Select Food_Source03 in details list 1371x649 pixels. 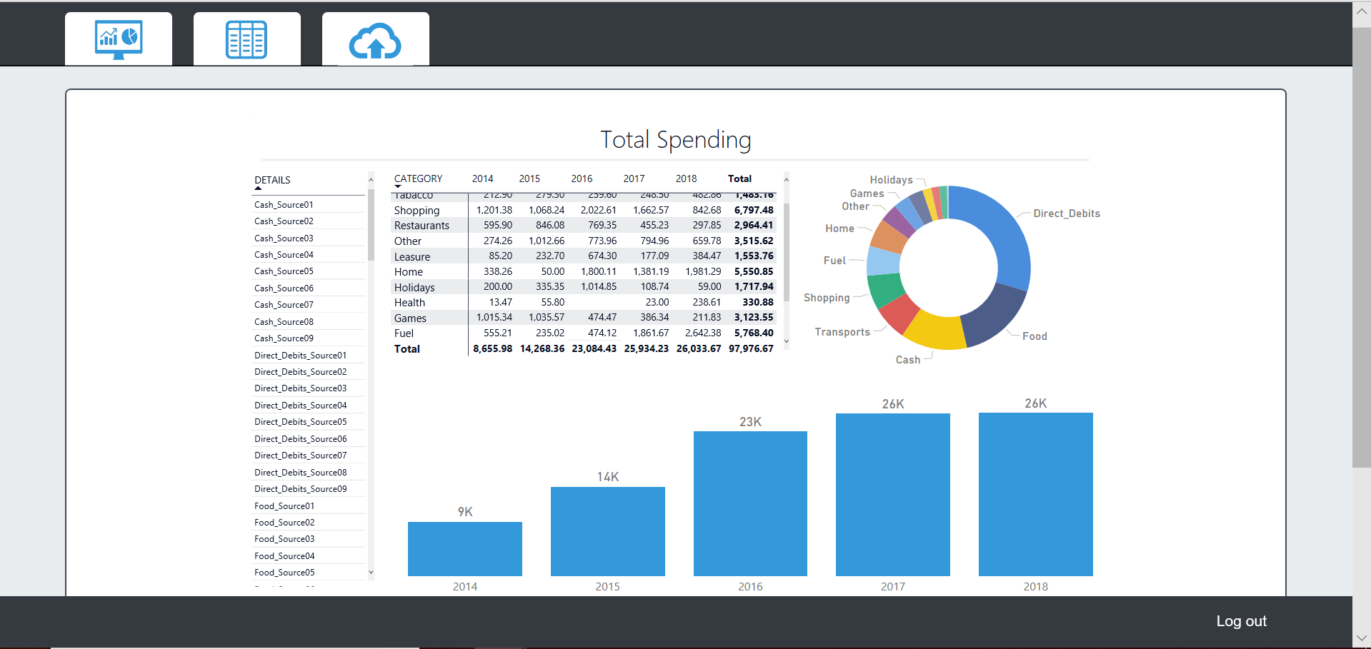[x=284, y=539]
